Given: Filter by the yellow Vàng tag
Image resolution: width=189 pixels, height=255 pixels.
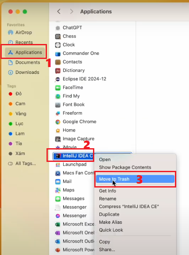Looking at the screenshot, I should 17,114.
